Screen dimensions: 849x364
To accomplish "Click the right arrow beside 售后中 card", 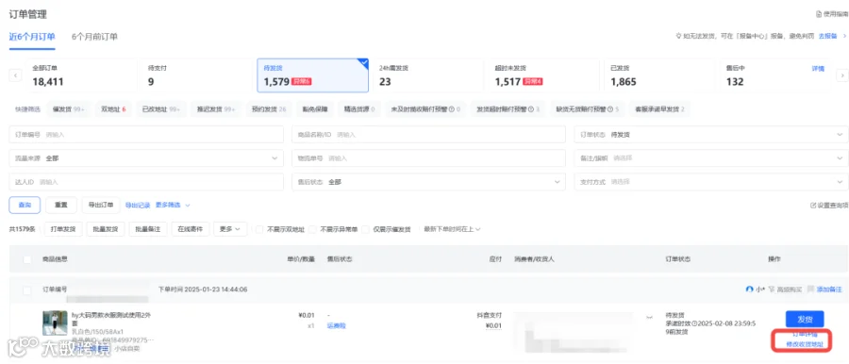I will [842, 75].
